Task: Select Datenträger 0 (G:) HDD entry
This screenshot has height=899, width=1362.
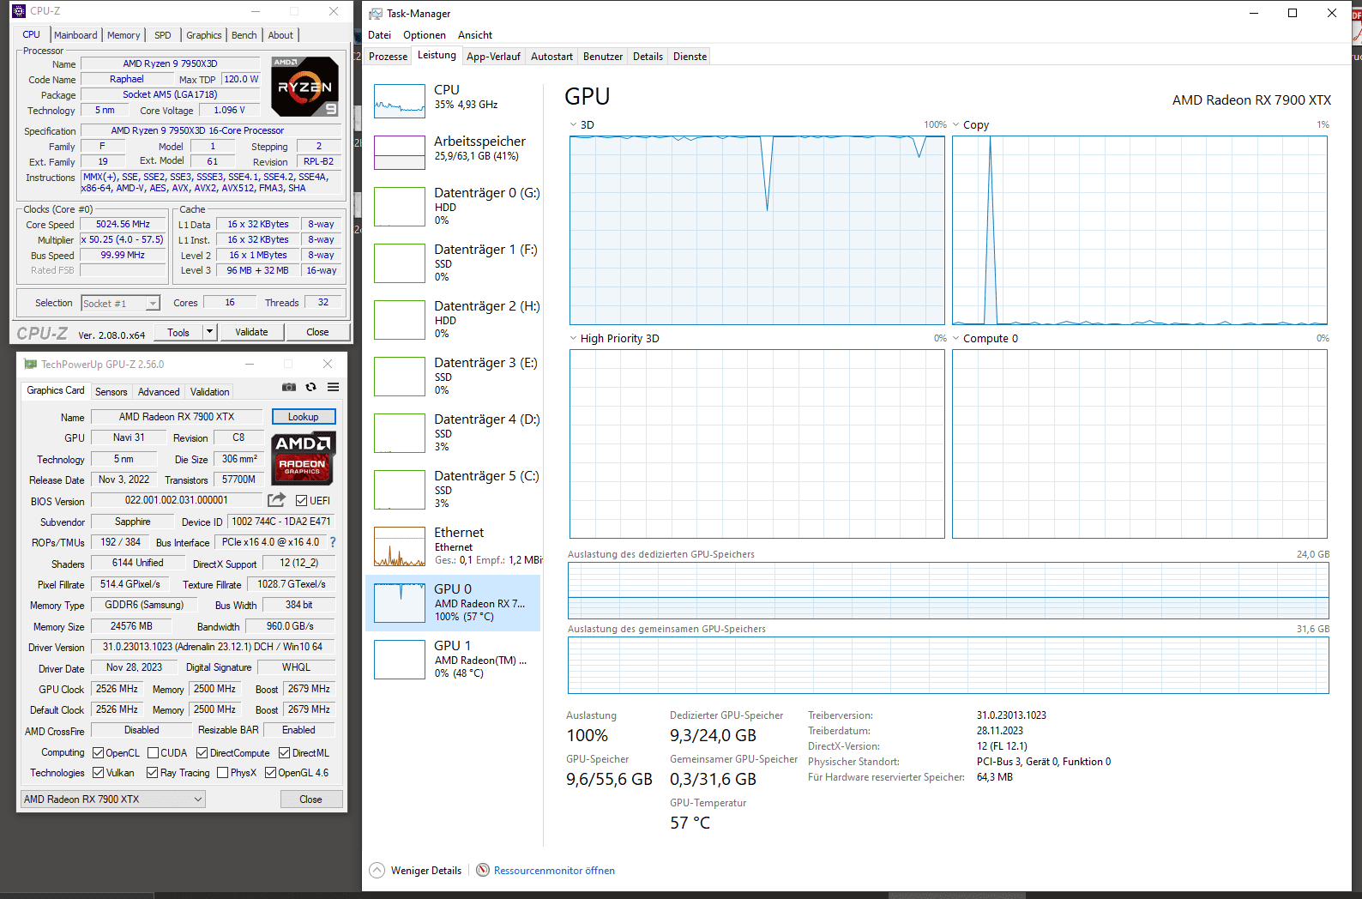Action: pyautogui.click(x=453, y=207)
